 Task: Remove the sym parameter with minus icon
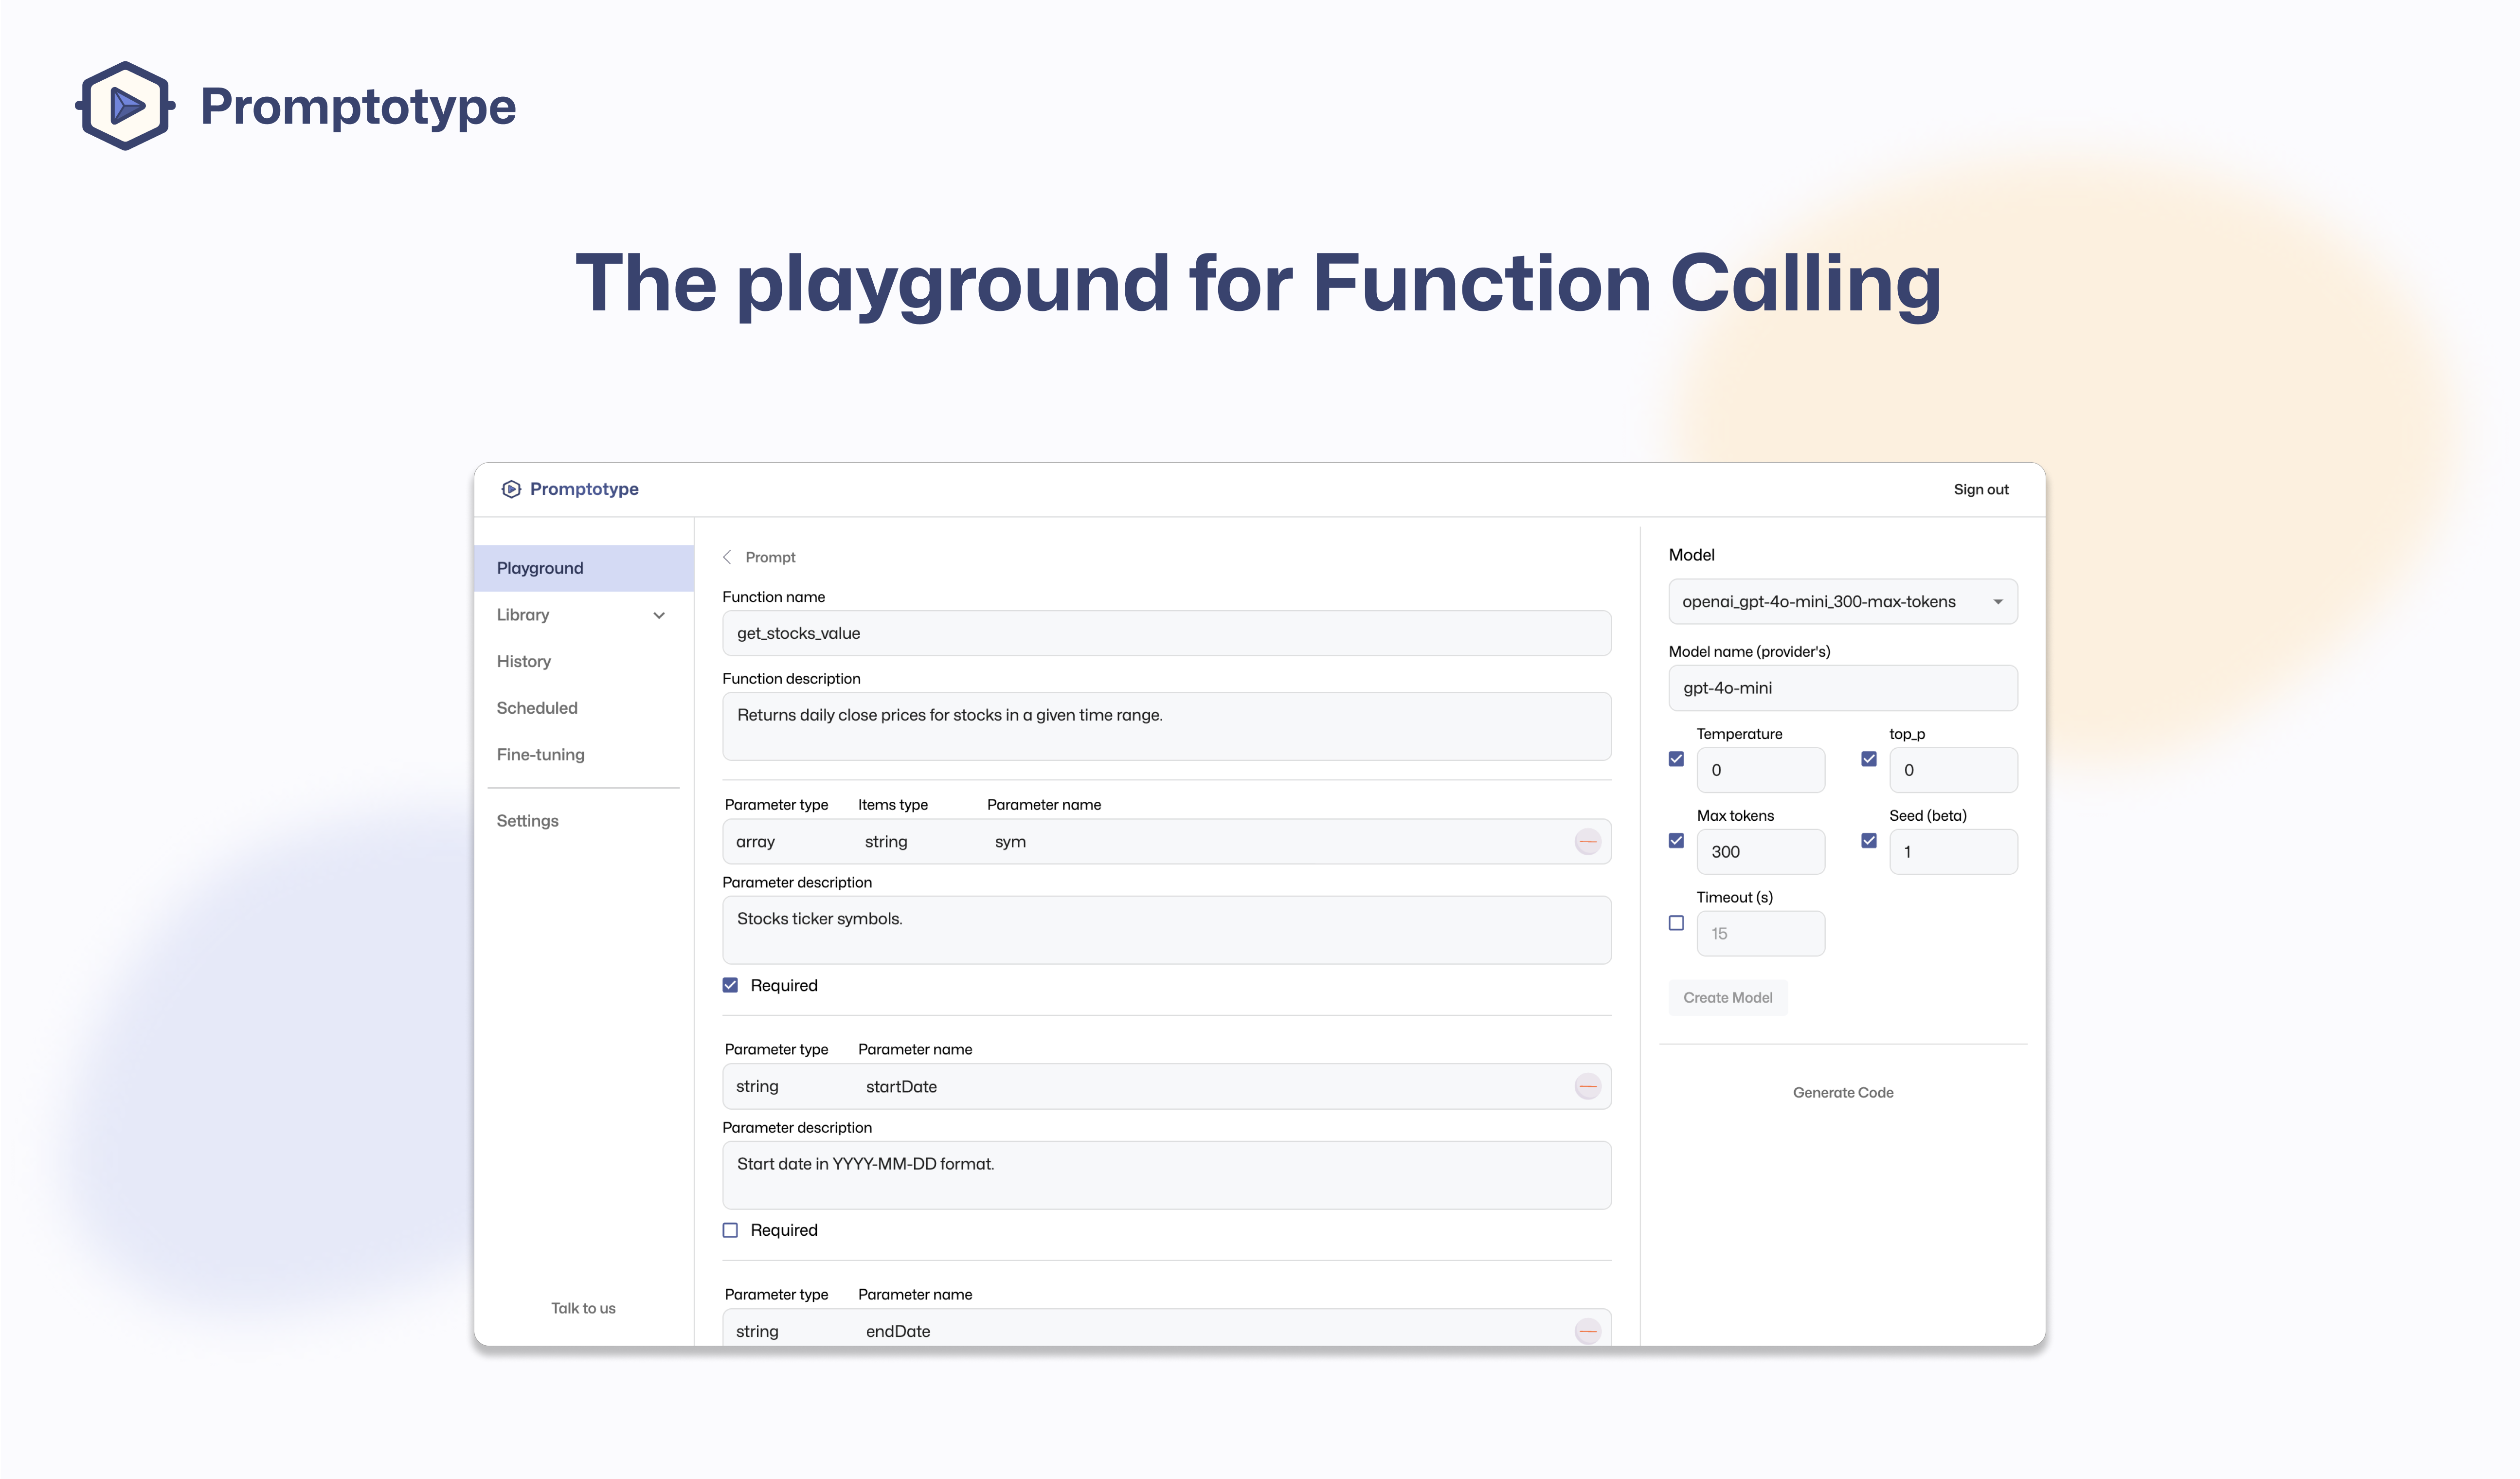point(1587,842)
